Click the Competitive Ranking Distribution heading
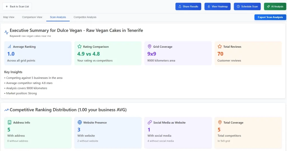Screen dimensions: 287x151 point(68,110)
